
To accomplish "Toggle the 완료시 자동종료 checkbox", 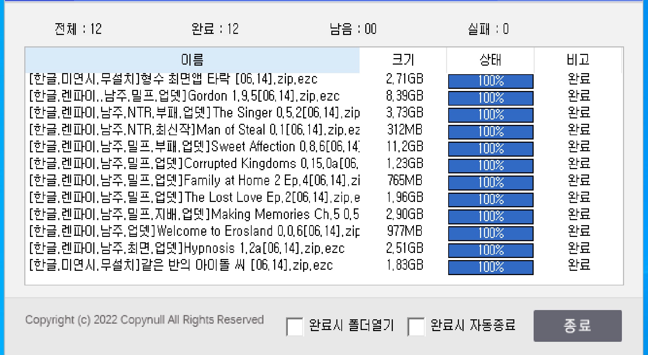I will (x=416, y=326).
